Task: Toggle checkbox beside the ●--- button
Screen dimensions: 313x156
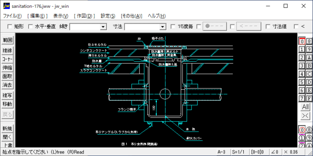Action: [199, 26]
